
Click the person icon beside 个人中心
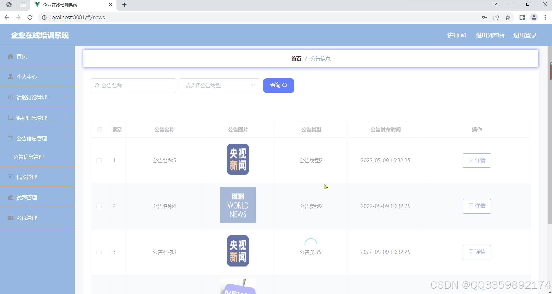pos(10,77)
